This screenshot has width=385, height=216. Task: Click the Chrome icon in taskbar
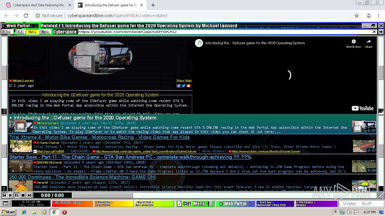pyautogui.click(x=54, y=212)
